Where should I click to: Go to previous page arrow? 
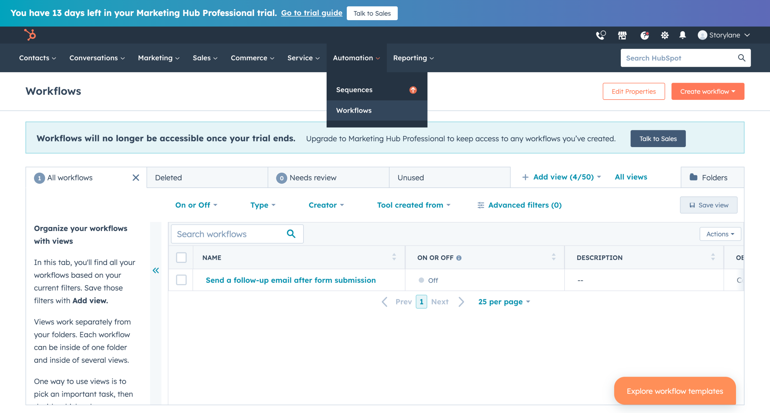[x=384, y=302]
